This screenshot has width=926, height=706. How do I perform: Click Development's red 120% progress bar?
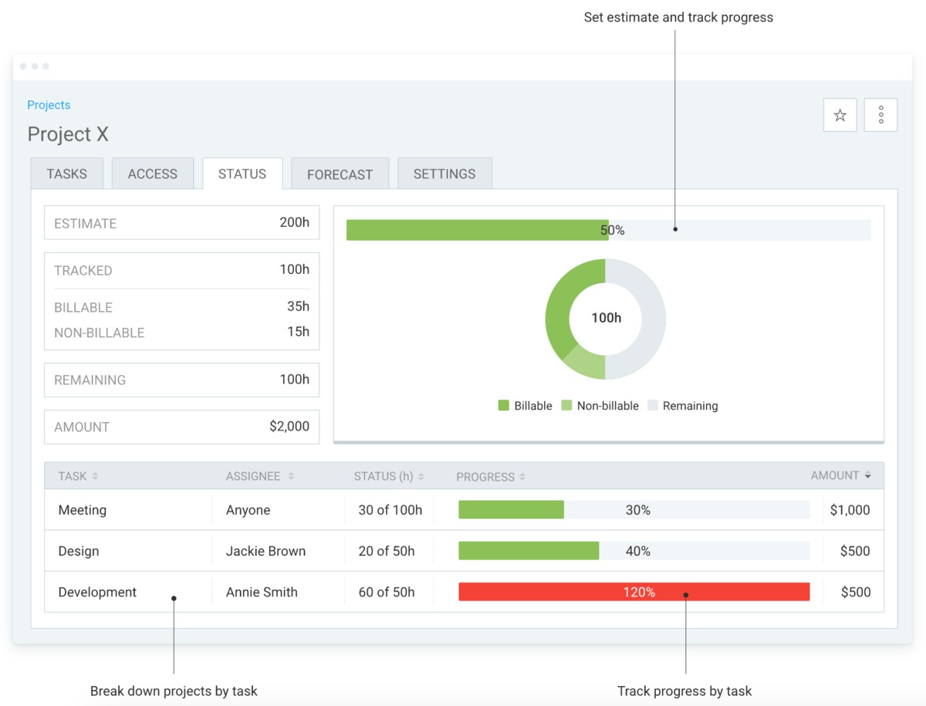[x=634, y=592]
